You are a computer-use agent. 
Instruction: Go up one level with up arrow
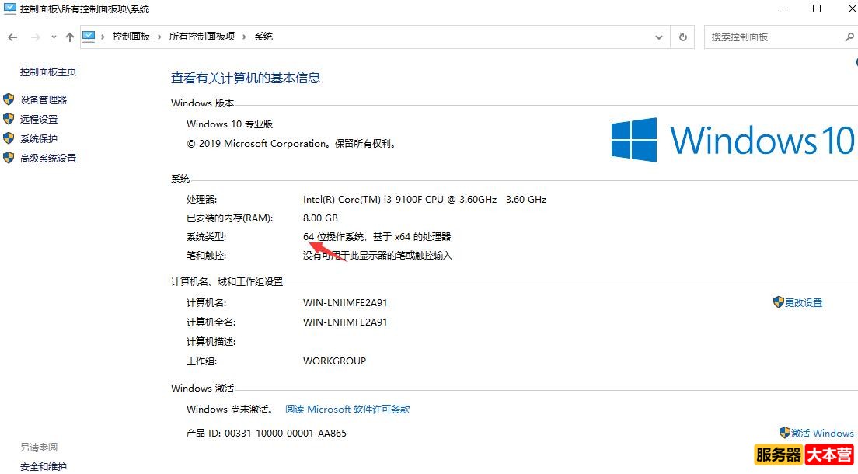[x=69, y=37]
